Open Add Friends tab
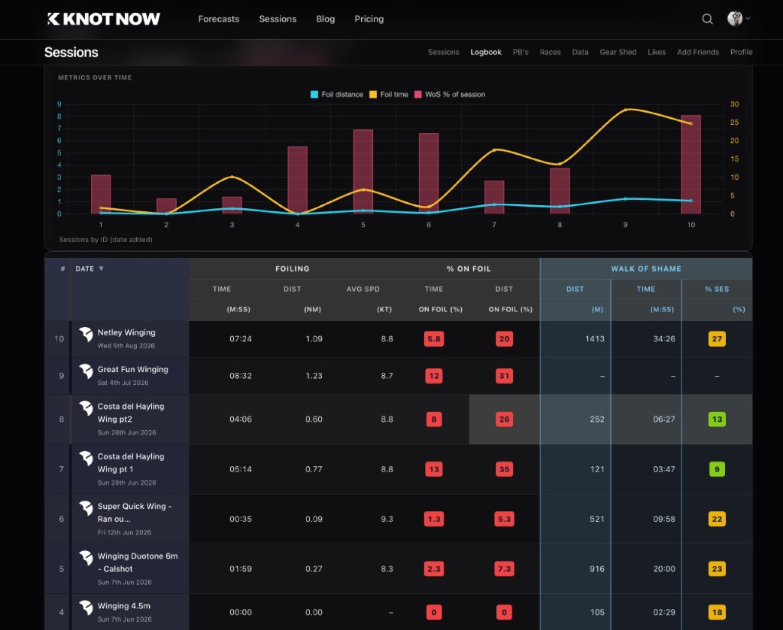The image size is (783, 630). click(698, 52)
